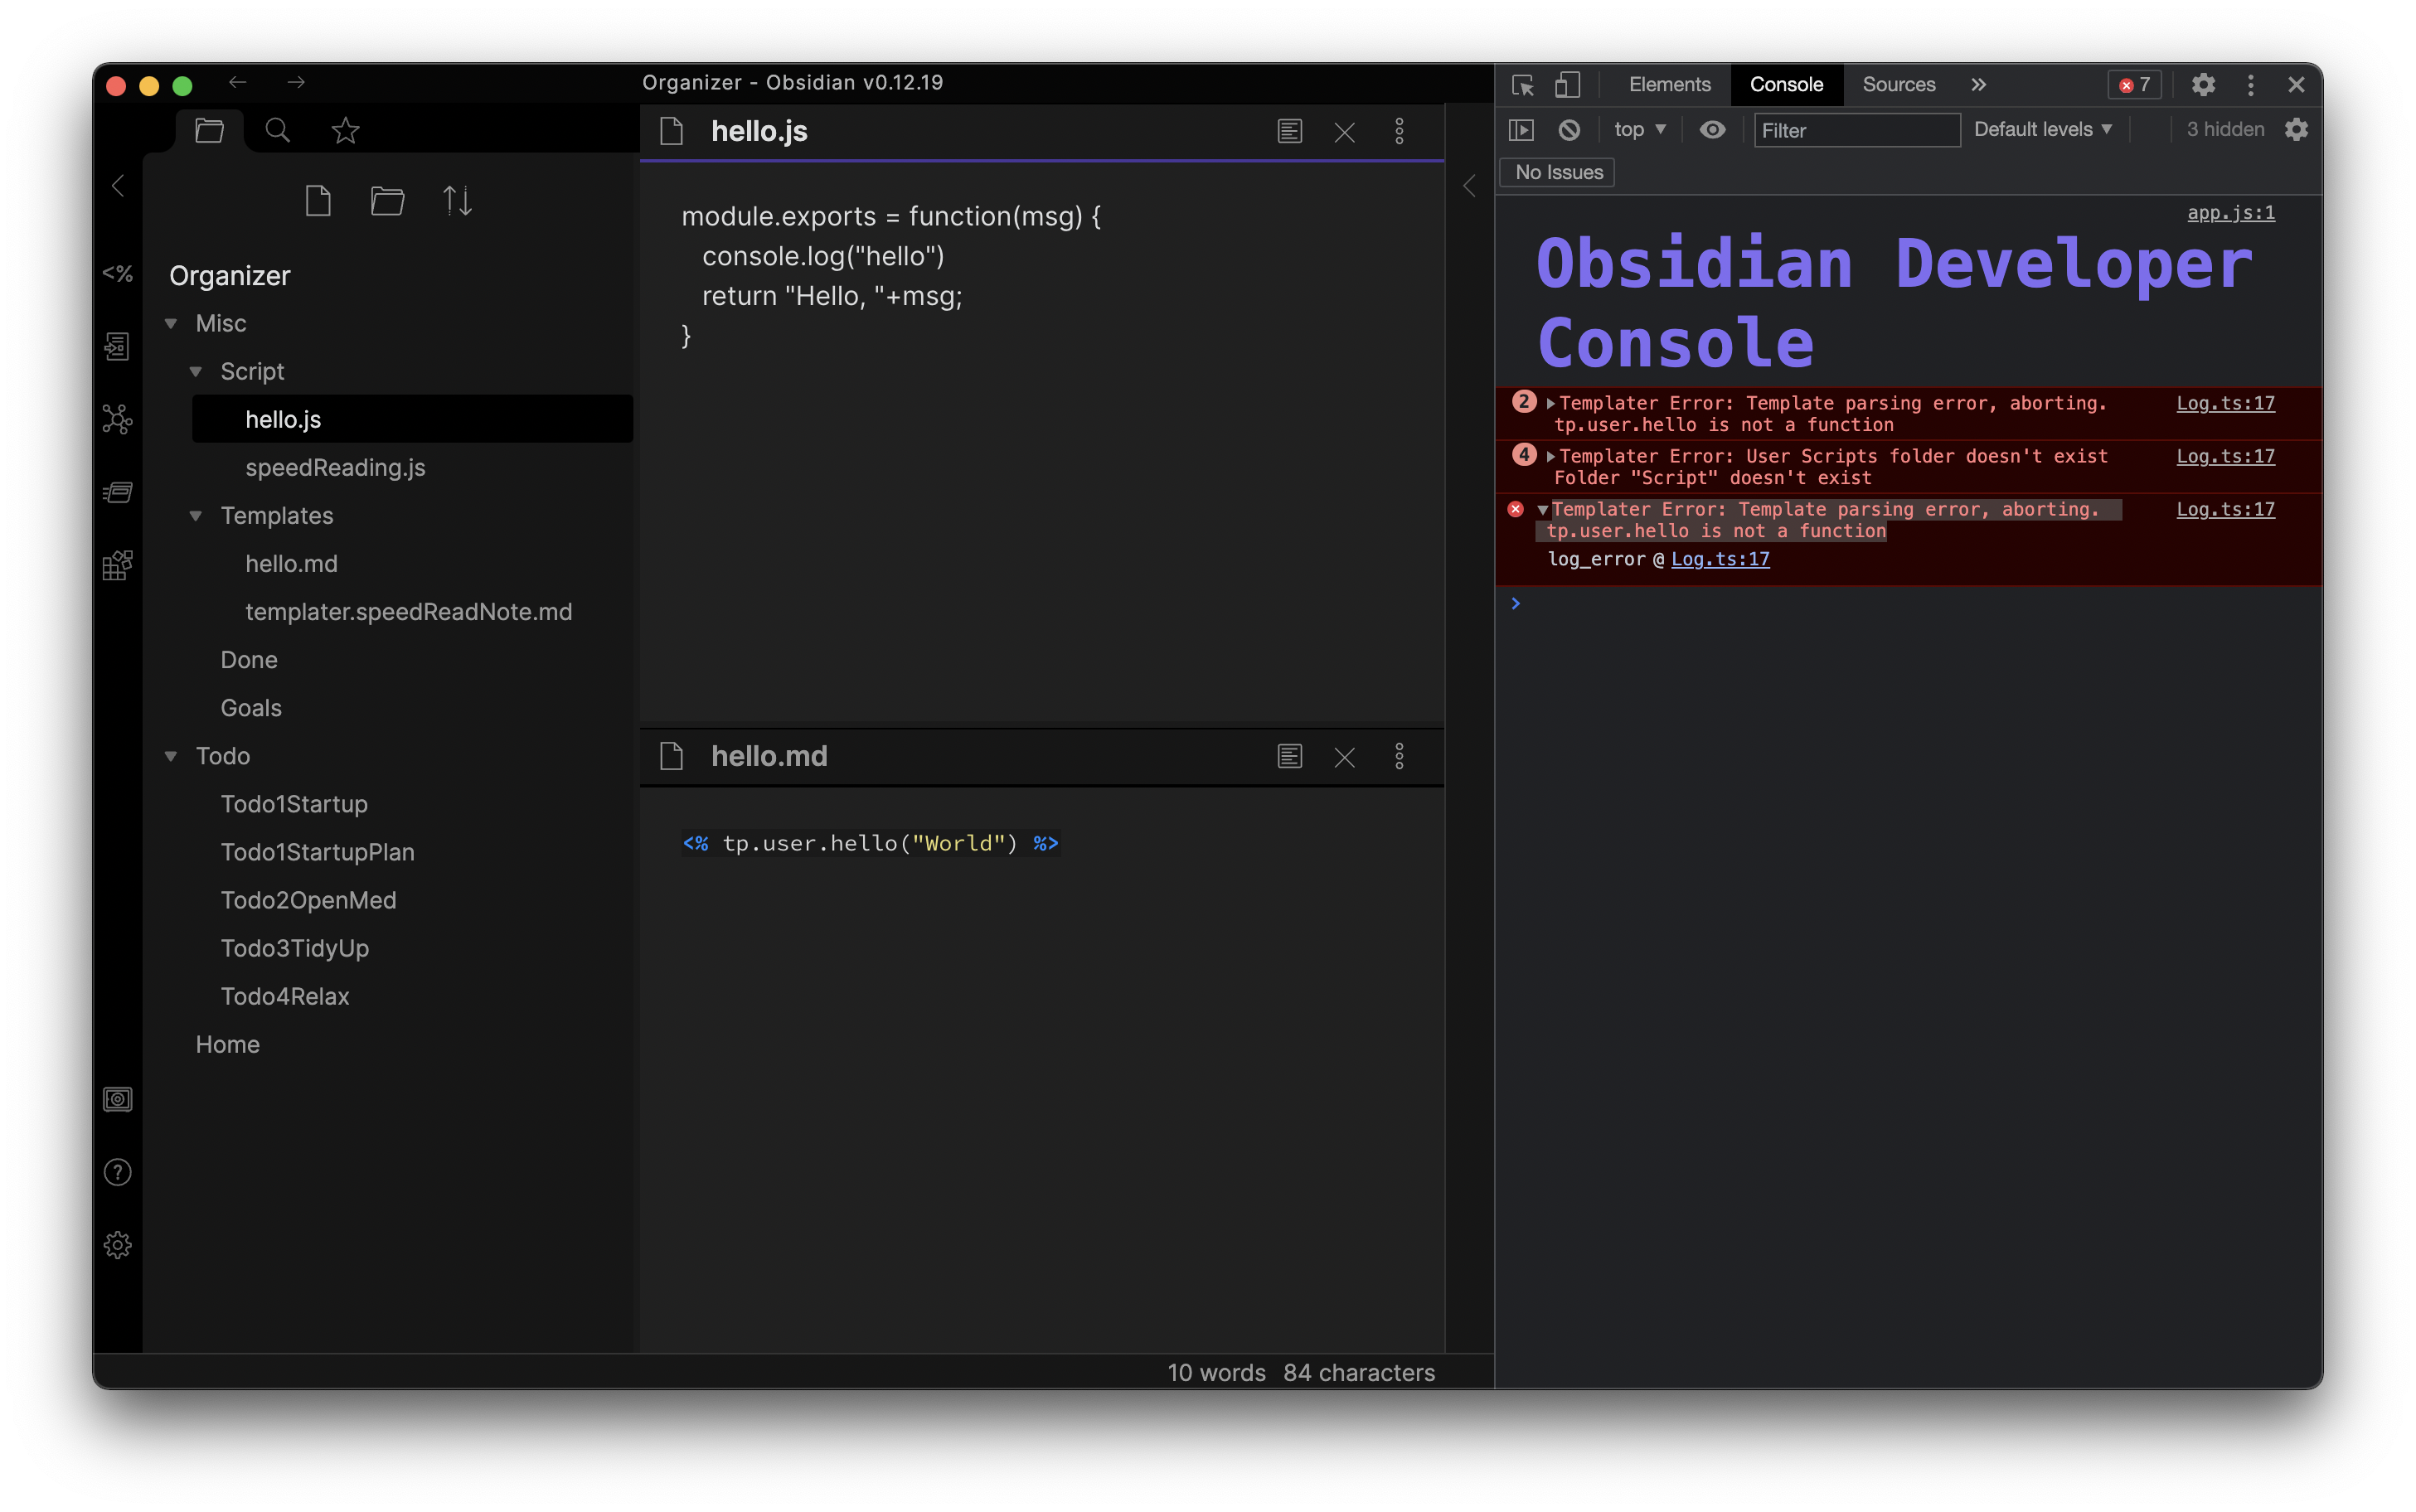The width and height of the screenshot is (2416, 1512).
Task: Open Todo4Relax note
Action: tap(285, 996)
